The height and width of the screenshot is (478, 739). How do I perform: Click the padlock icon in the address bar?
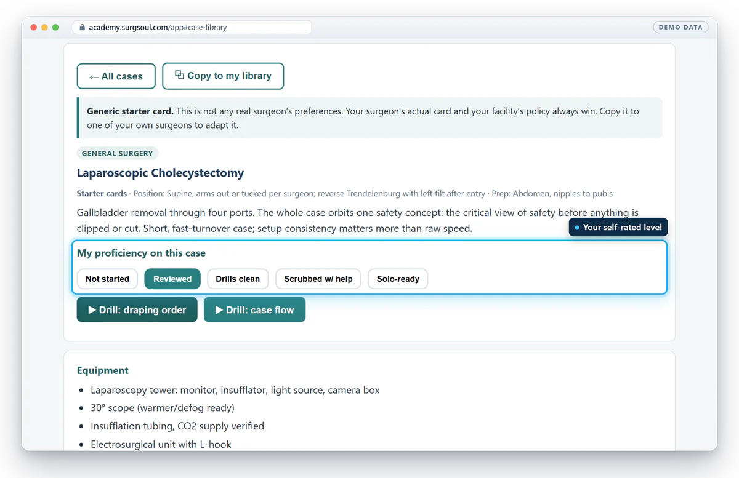coord(82,27)
